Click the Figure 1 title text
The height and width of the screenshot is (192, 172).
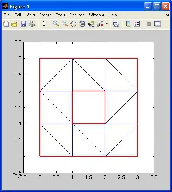(19, 7)
